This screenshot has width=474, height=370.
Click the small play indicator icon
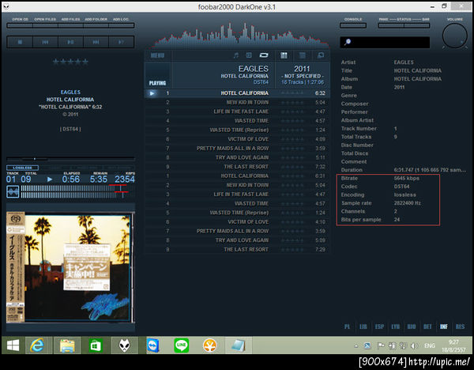pyautogui.click(x=50, y=179)
